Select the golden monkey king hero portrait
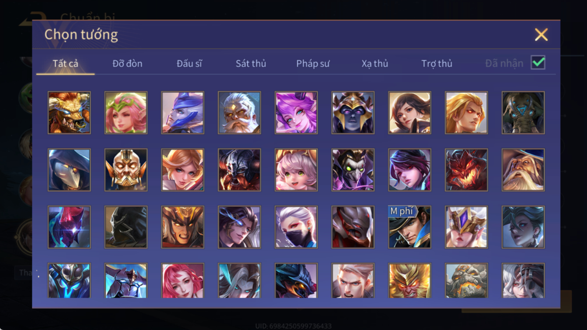This screenshot has height=330, width=587. pyautogui.click(x=409, y=281)
